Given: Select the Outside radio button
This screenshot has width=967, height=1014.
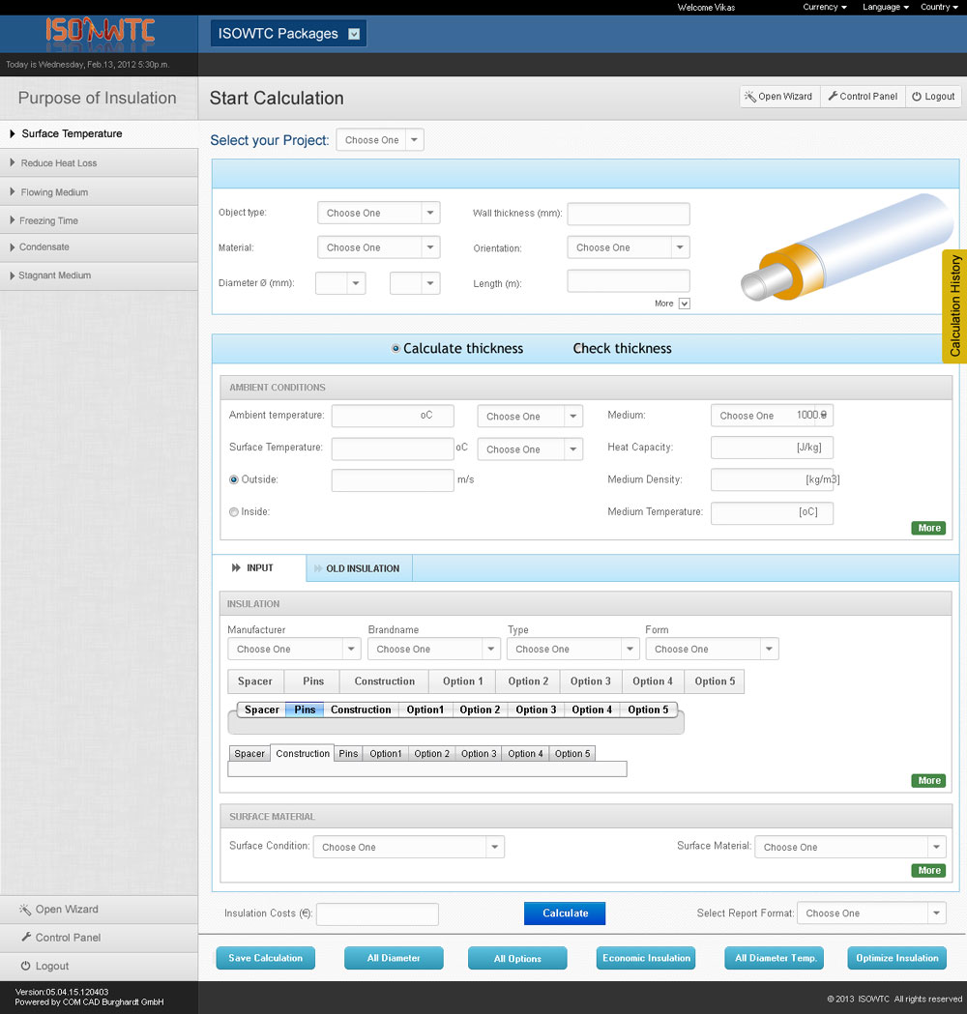Looking at the screenshot, I should [x=233, y=479].
